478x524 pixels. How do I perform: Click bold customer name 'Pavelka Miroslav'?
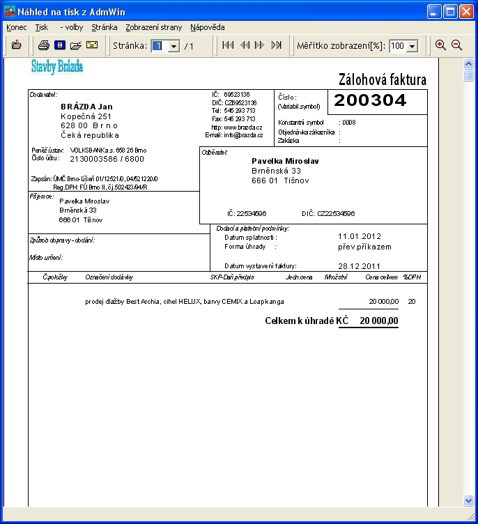click(285, 161)
